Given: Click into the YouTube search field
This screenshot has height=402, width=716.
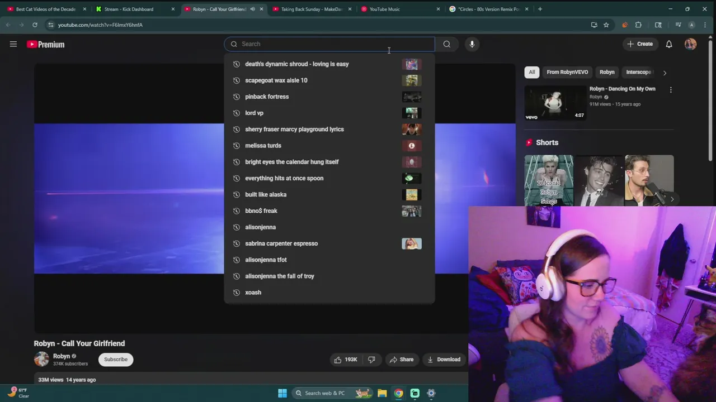Looking at the screenshot, I should [329, 44].
